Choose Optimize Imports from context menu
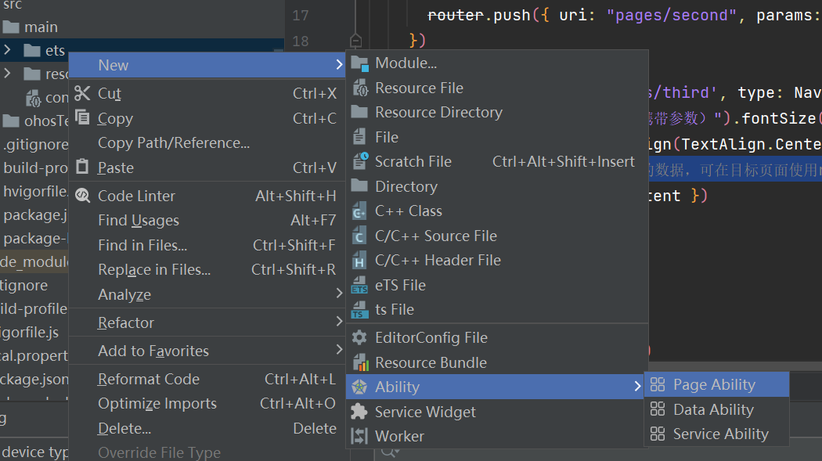The width and height of the screenshot is (822, 461). pos(207,403)
